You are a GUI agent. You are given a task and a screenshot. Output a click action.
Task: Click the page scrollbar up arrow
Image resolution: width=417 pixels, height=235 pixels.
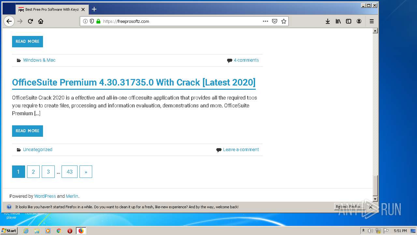[375, 31]
